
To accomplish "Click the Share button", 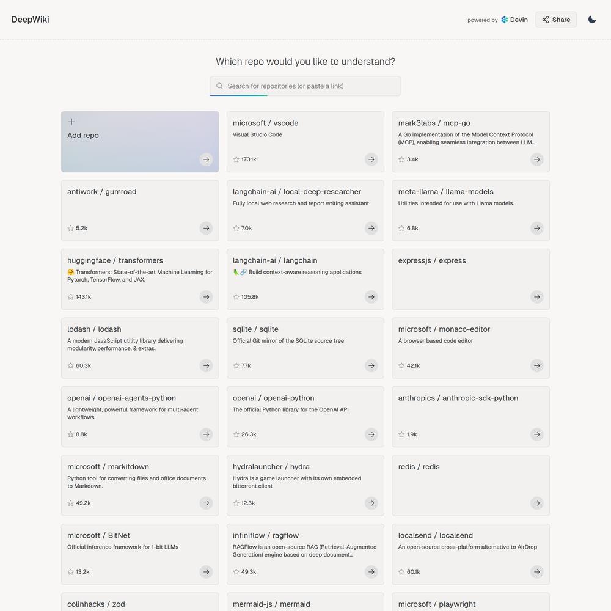I will (555, 20).
